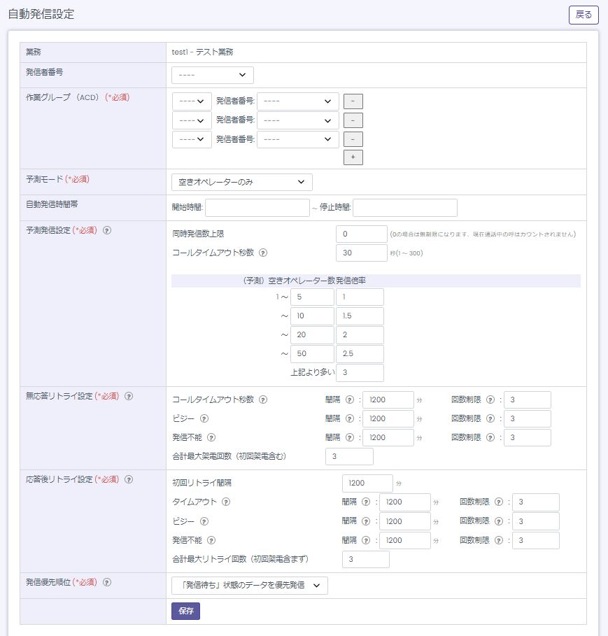Viewport: 608px width, 636px height.
Task: Add a work group row with plus button
Action: (x=353, y=157)
